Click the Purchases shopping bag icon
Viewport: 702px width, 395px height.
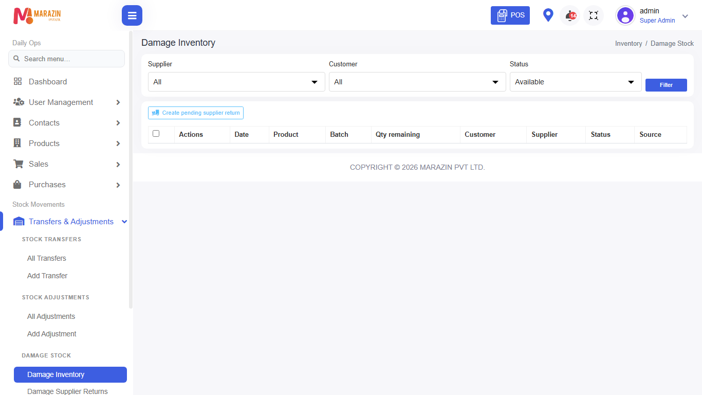17,184
